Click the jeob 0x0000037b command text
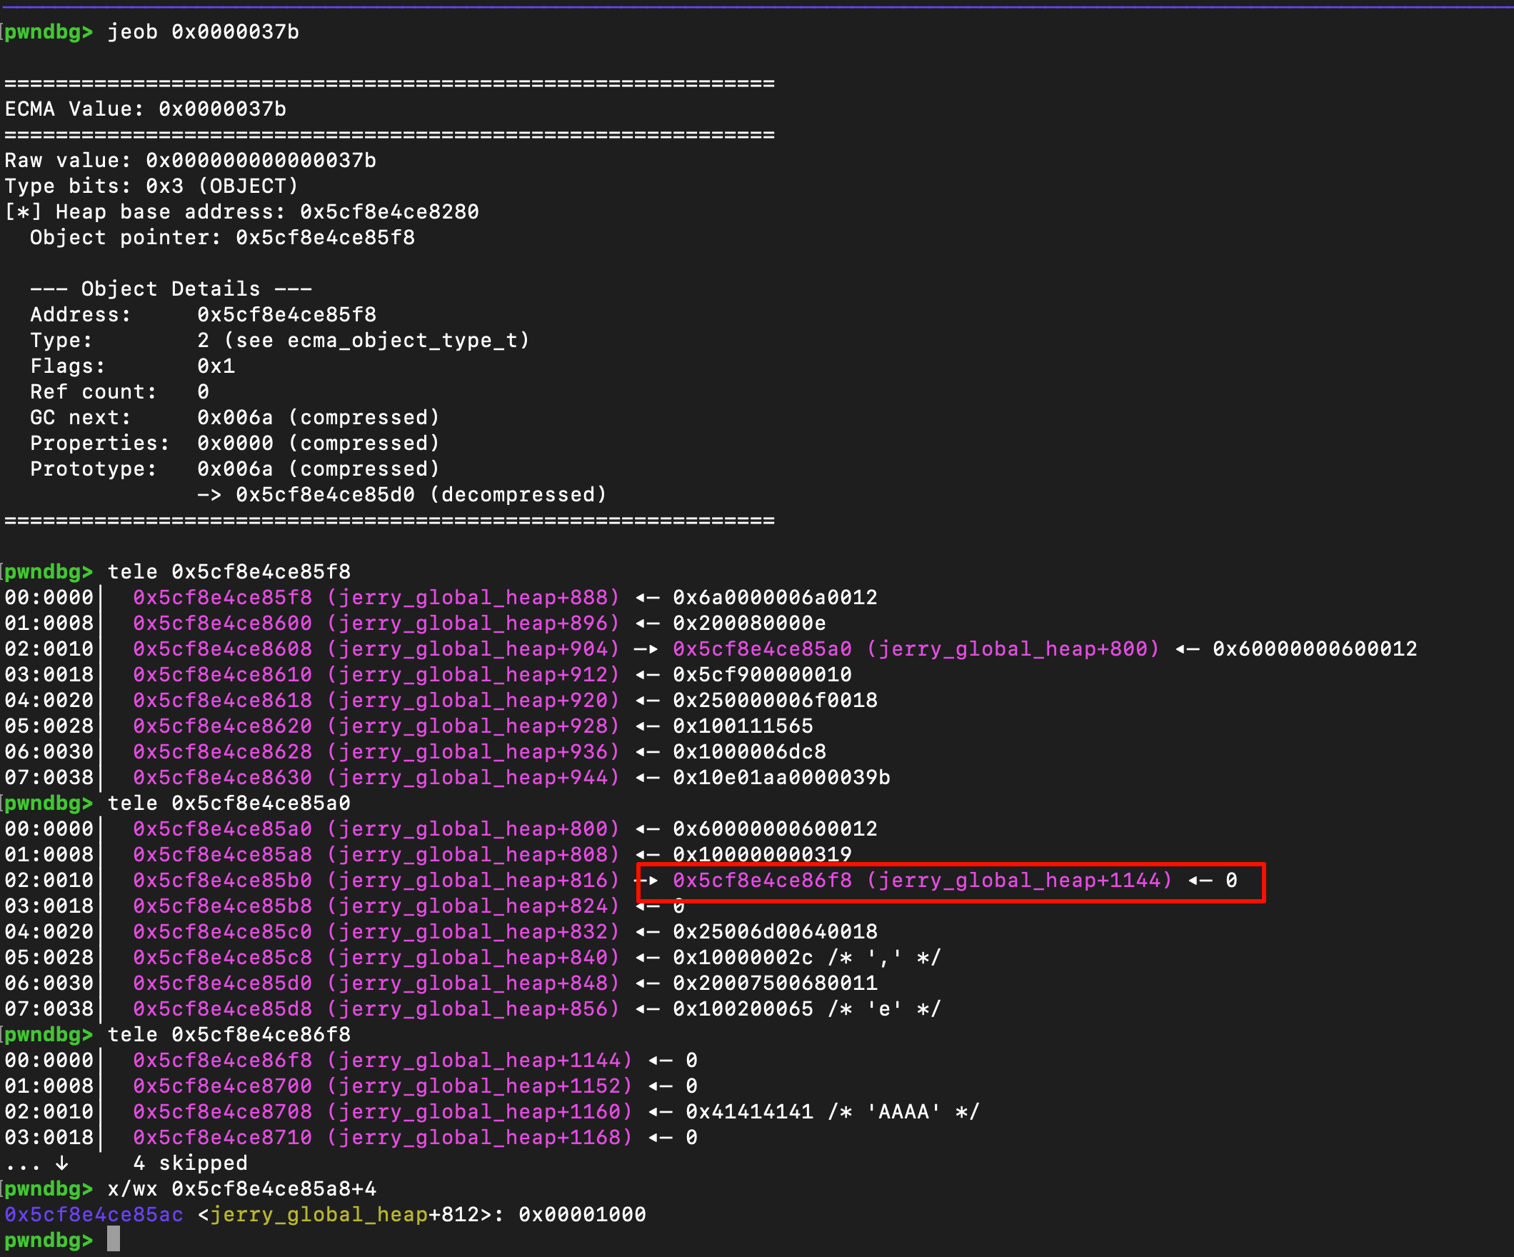Screen dimensions: 1514x1257 (204, 31)
